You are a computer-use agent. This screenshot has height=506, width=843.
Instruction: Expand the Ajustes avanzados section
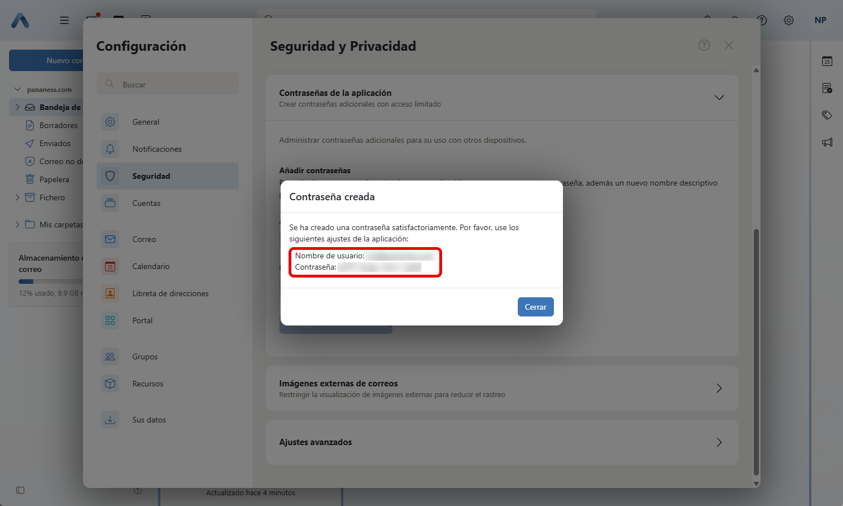(x=719, y=442)
